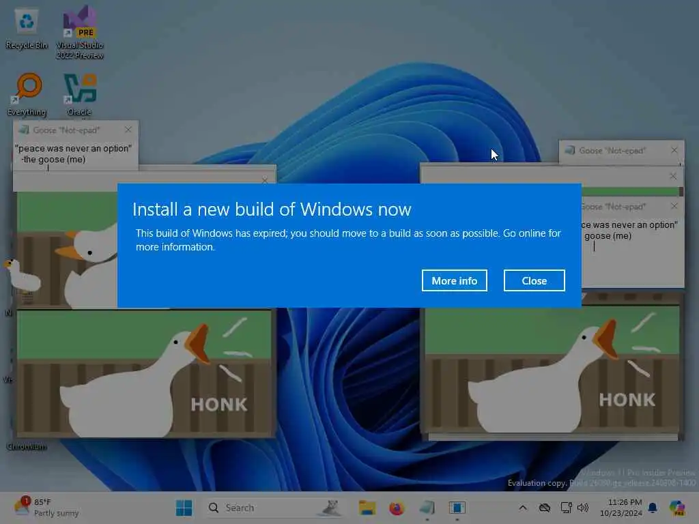Open File Explorer from taskbar
This screenshot has height=524, width=699.
(x=367, y=508)
